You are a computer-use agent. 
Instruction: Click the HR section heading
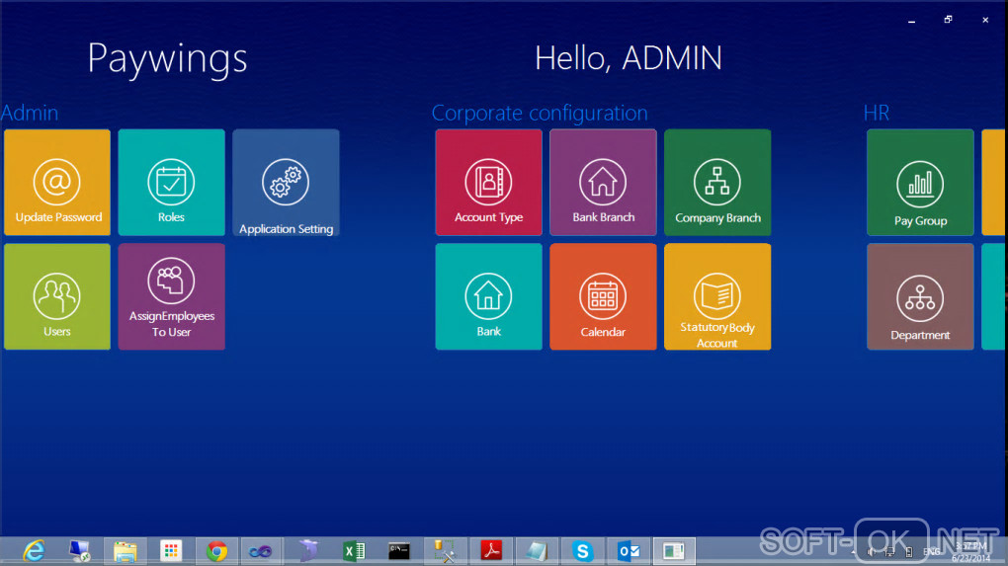pos(877,113)
